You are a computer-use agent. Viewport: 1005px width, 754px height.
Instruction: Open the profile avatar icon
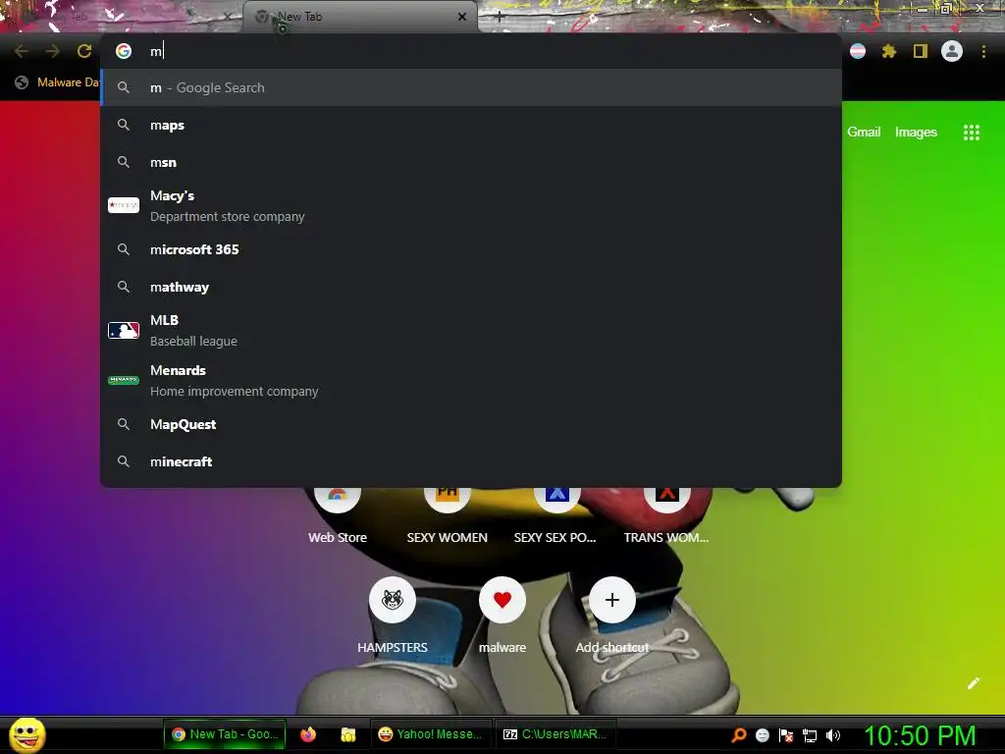(952, 51)
